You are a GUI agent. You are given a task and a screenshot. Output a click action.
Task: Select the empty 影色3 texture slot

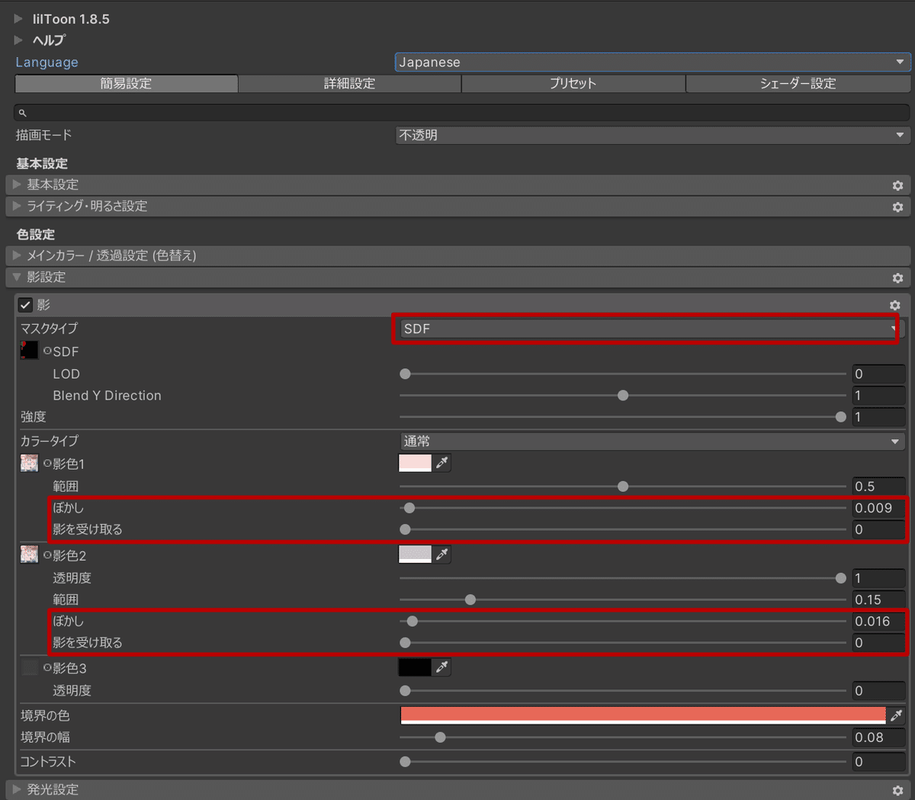click(x=29, y=667)
